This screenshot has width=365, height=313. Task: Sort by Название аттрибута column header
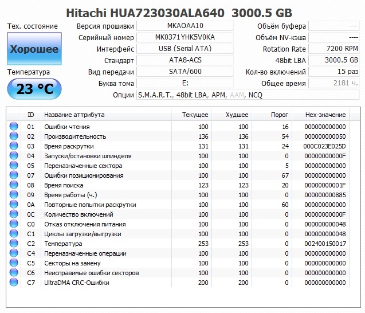106,115
